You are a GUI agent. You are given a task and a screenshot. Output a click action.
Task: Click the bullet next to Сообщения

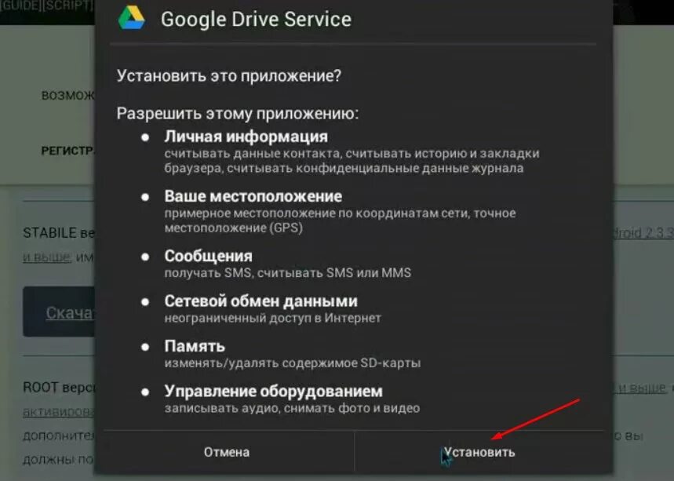point(145,257)
